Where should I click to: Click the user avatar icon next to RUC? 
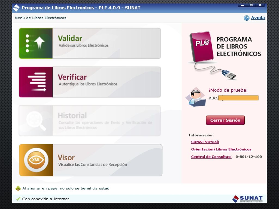tap(196, 97)
